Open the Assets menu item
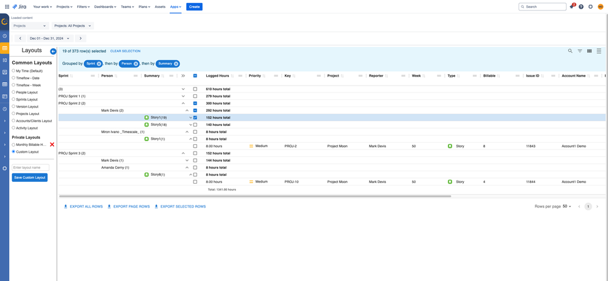This screenshot has height=281, width=608. point(160,7)
